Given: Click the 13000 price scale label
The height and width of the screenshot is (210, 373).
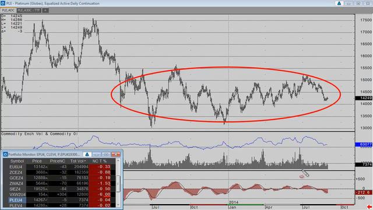Looking at the screenshot, I should click(366, 128).
